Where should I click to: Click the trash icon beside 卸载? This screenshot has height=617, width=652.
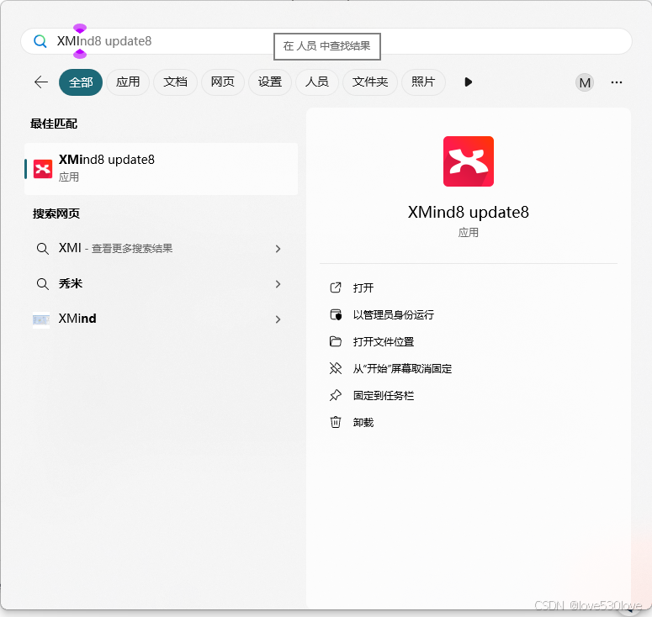coord(336,423)
